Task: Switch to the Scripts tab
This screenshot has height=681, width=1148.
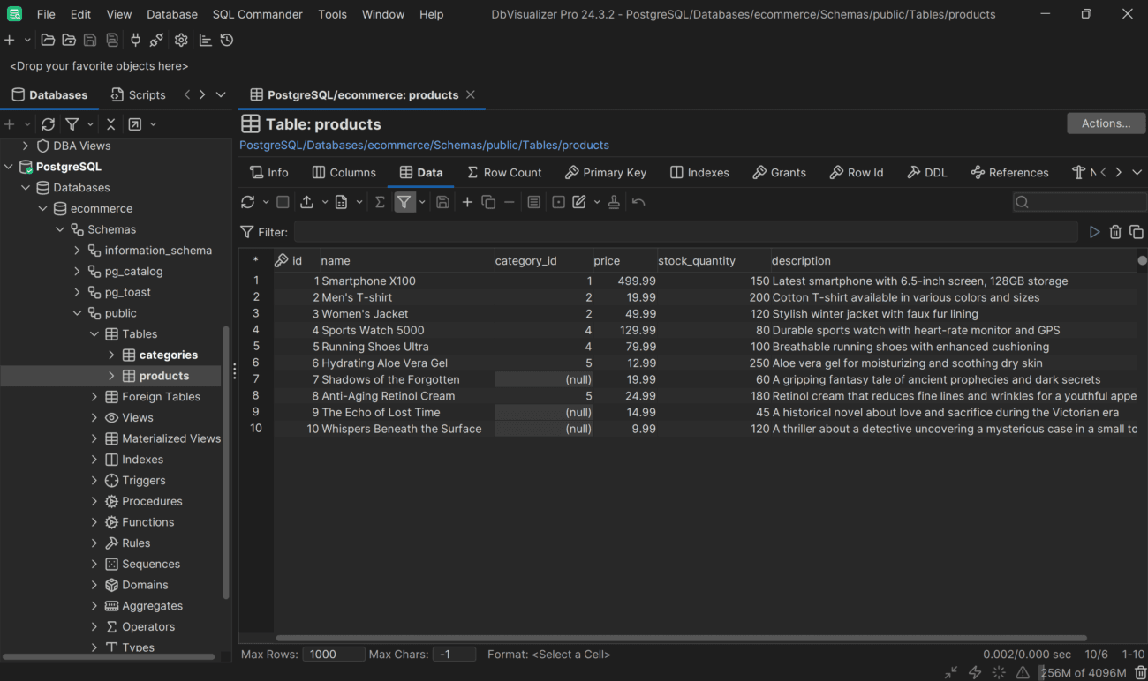Action: coord(138,94)
